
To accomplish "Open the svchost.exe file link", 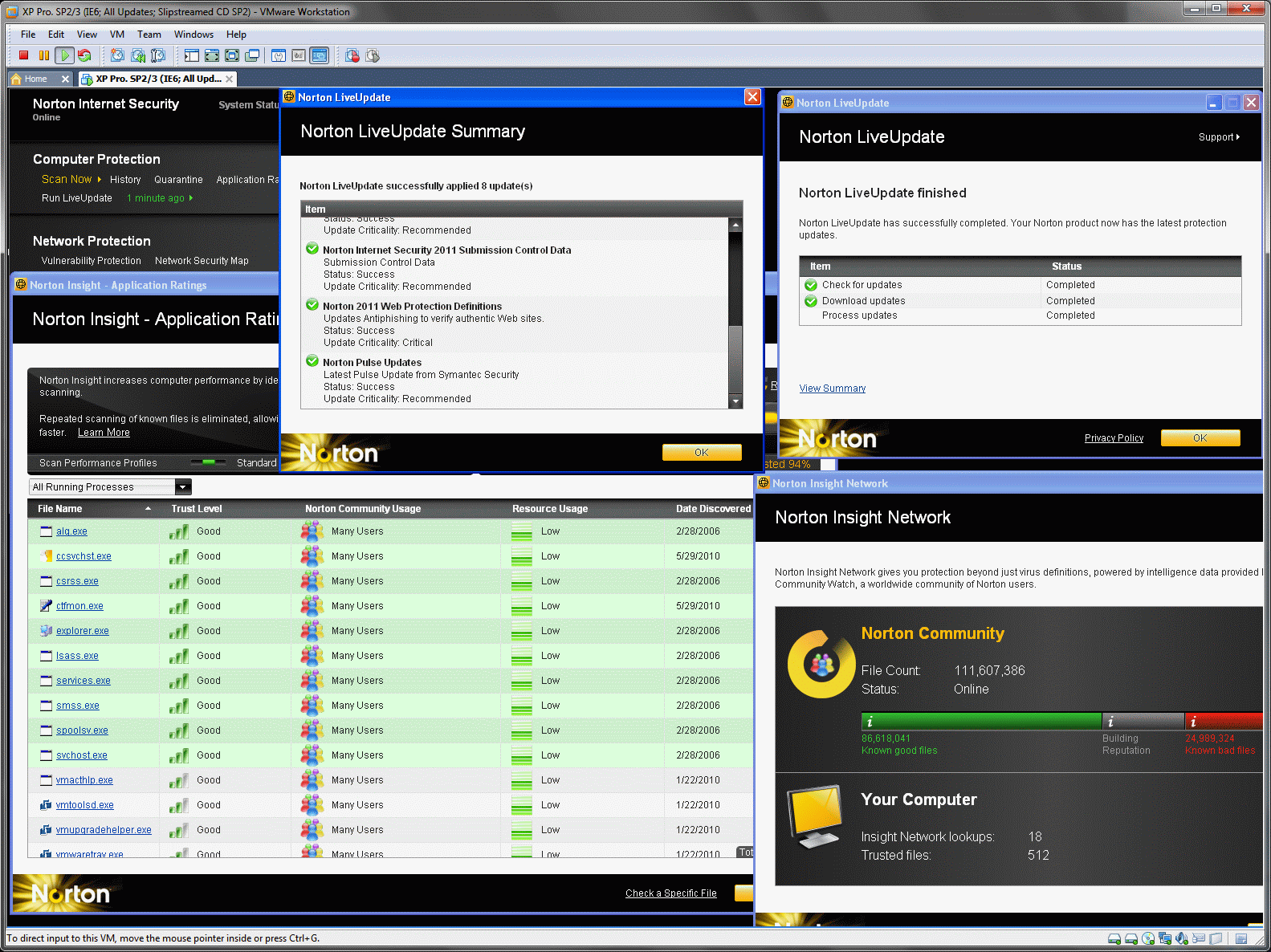I will (82, 755).
